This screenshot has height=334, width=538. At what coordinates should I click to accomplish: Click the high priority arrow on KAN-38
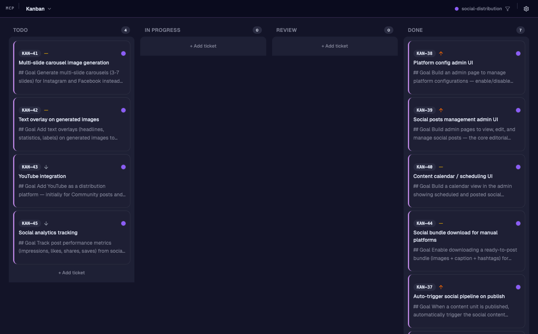(441, 53)
